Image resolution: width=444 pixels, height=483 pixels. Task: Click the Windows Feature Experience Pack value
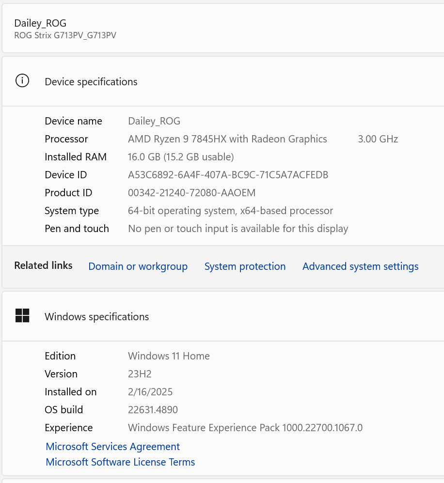(x=245, y=428)
